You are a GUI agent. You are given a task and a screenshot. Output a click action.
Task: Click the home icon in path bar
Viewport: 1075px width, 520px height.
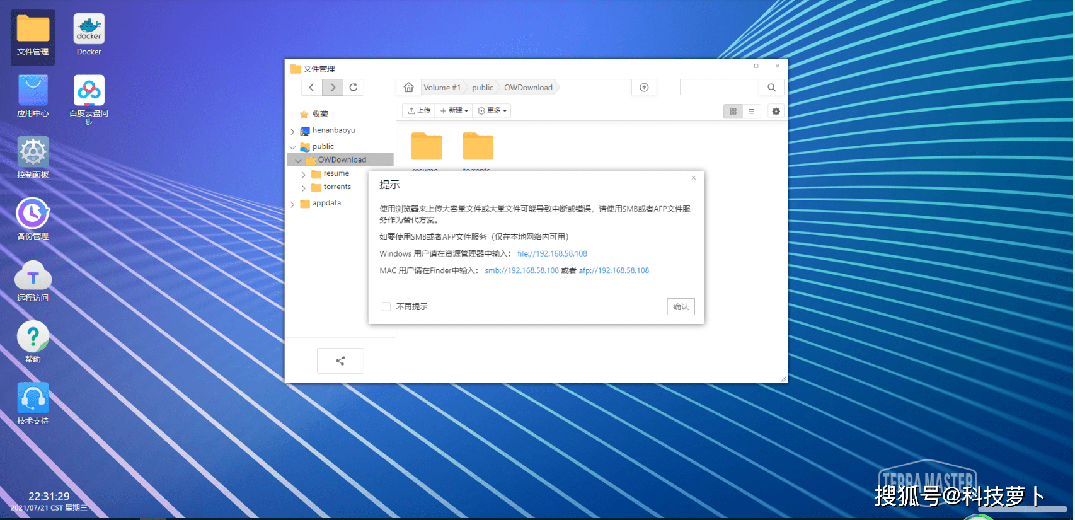409,88
